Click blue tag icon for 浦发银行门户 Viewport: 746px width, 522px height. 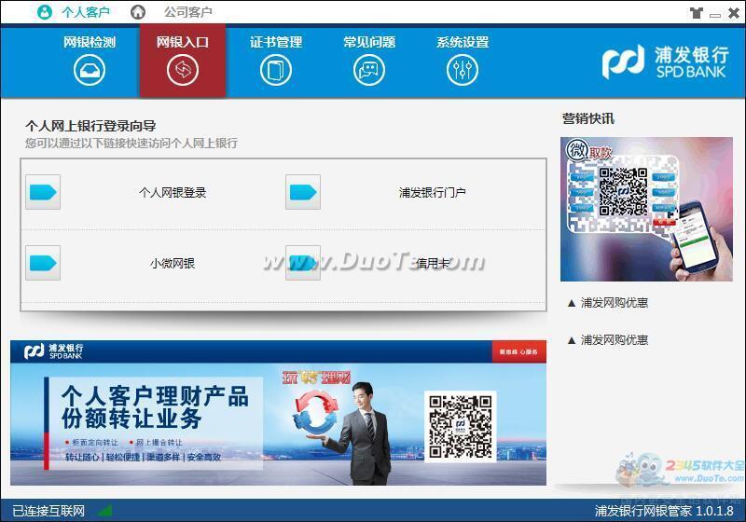303,192
